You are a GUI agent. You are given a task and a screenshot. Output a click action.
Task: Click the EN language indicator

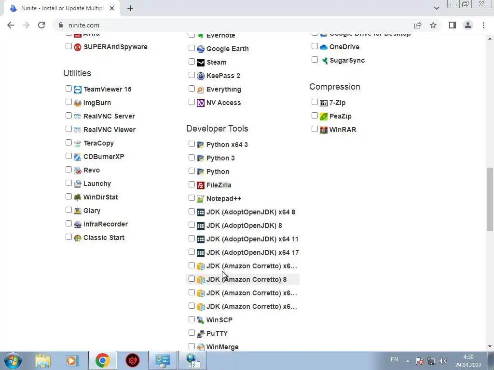394,359
